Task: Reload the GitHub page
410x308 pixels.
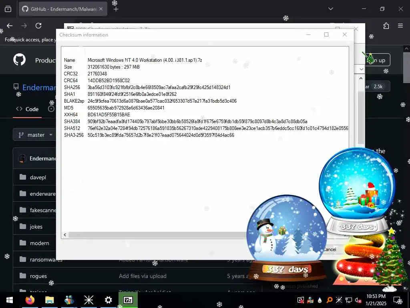Action: point(38,26)
